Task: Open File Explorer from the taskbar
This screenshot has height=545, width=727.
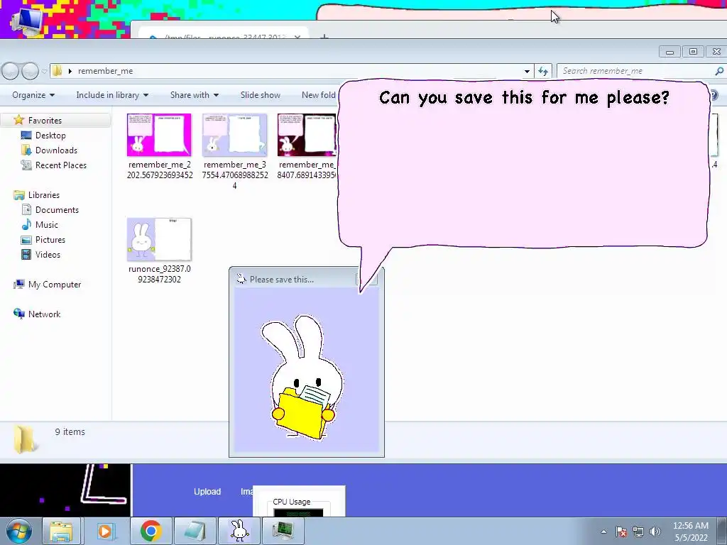Action: 61,531
